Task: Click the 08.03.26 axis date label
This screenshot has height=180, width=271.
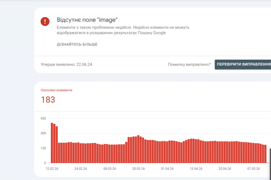Action: (x=110, y=169)
